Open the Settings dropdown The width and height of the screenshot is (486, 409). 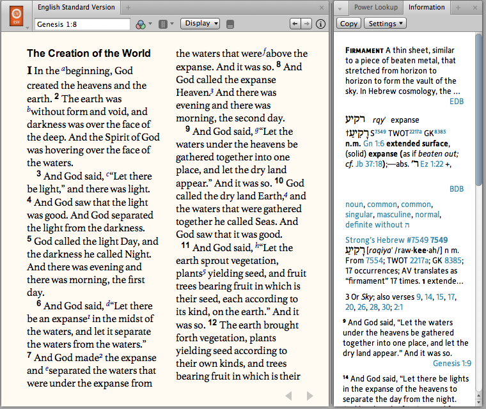(385, 24)
